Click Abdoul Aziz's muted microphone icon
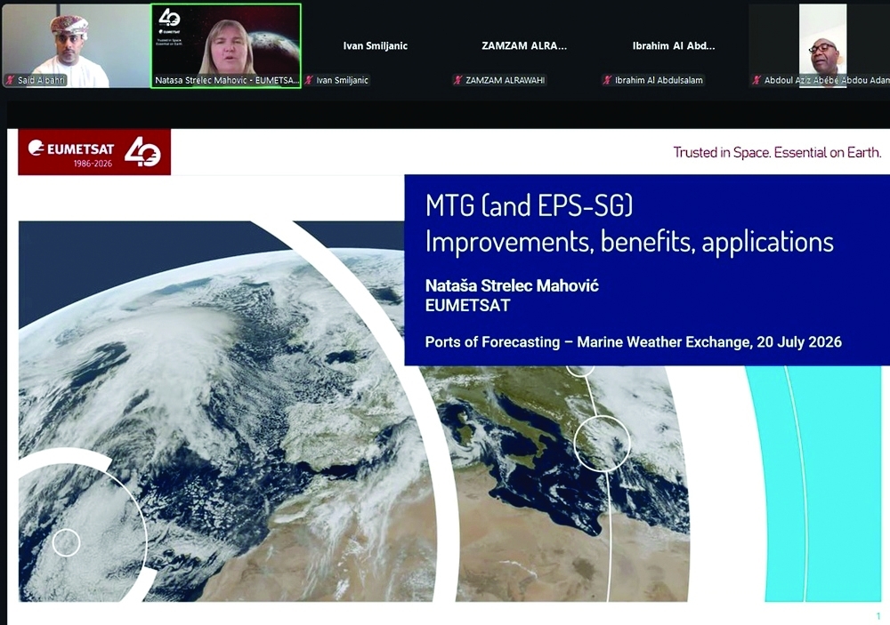890x625 pixels. coord(756,80)
